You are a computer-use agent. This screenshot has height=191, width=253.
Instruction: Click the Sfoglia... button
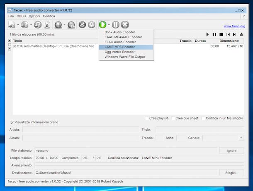point(231,173)
